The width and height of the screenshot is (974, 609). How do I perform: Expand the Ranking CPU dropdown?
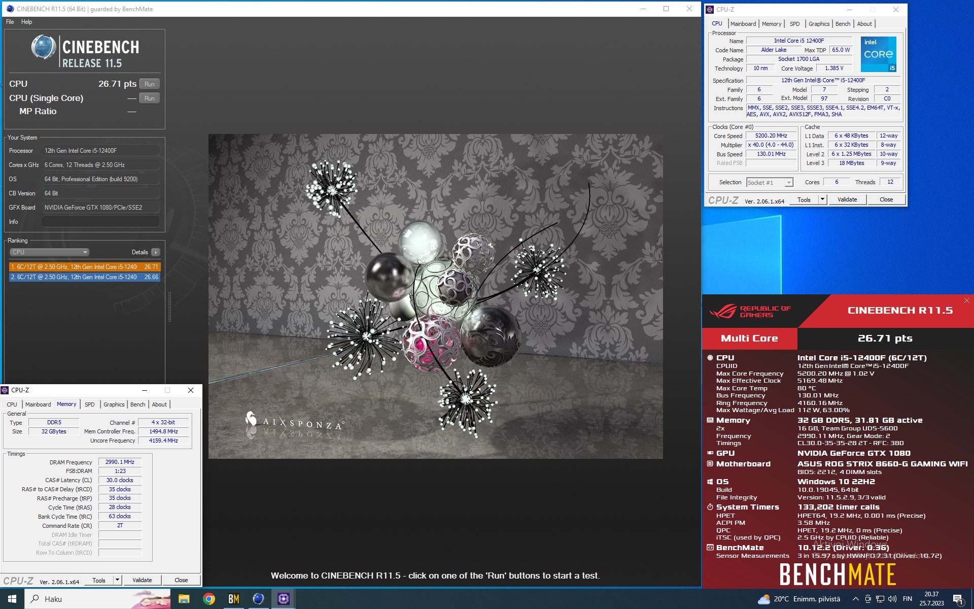point(50,252)
